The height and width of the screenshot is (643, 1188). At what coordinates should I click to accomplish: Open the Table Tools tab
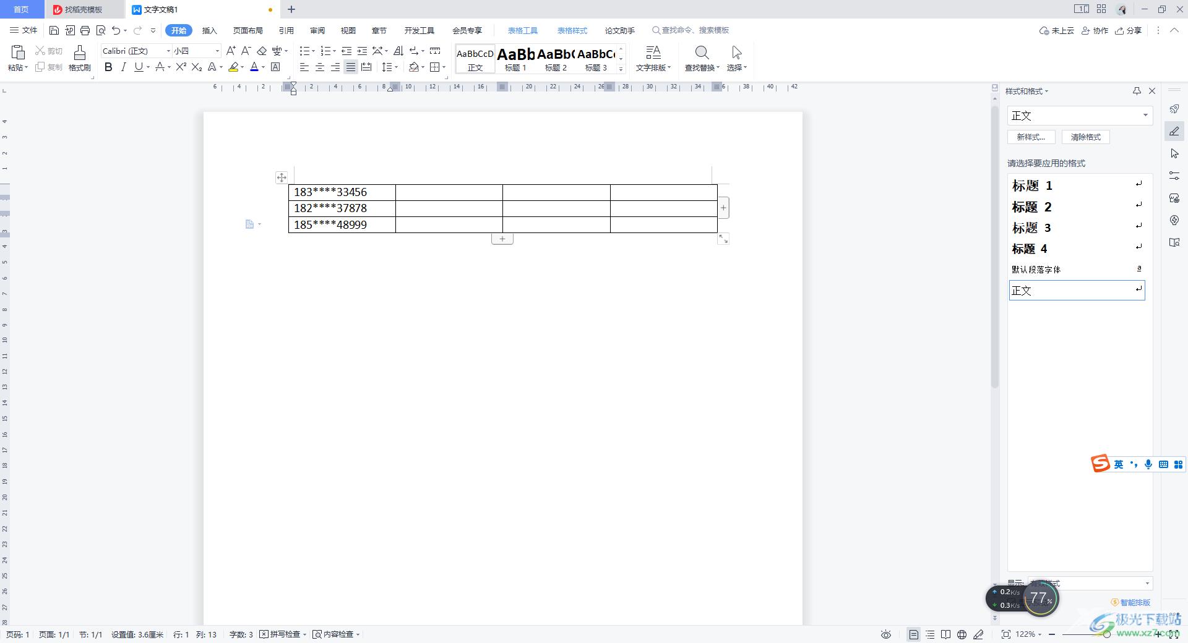[x=523, y=30]
